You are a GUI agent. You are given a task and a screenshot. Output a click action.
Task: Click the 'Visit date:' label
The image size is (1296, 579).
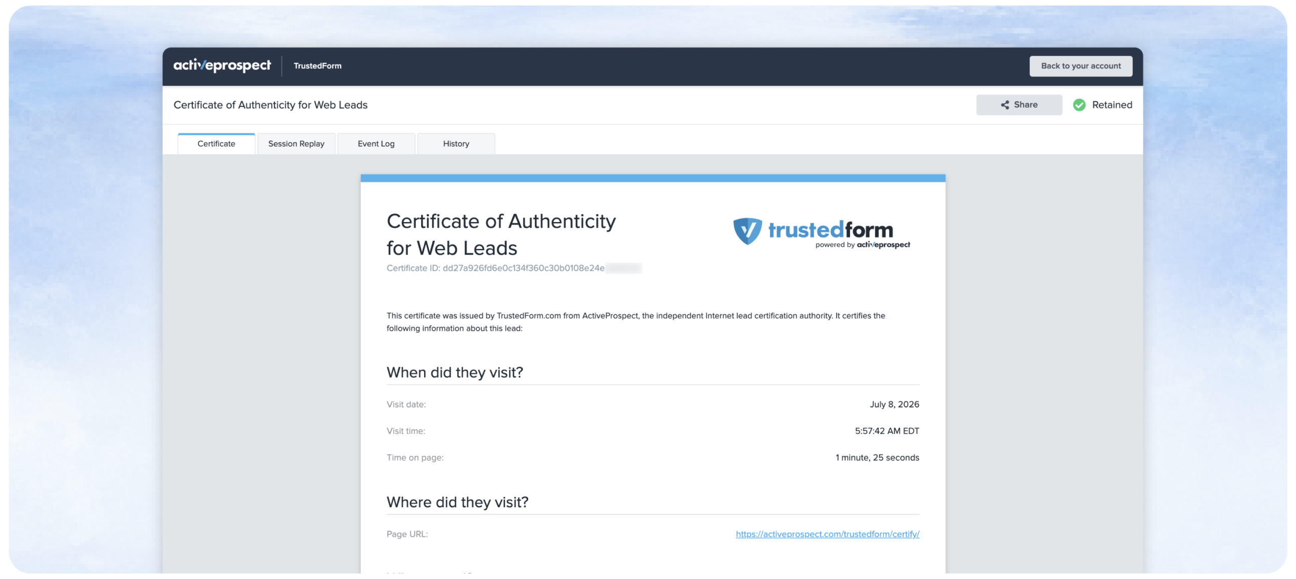pyautogui.click(x=406, y=405)
